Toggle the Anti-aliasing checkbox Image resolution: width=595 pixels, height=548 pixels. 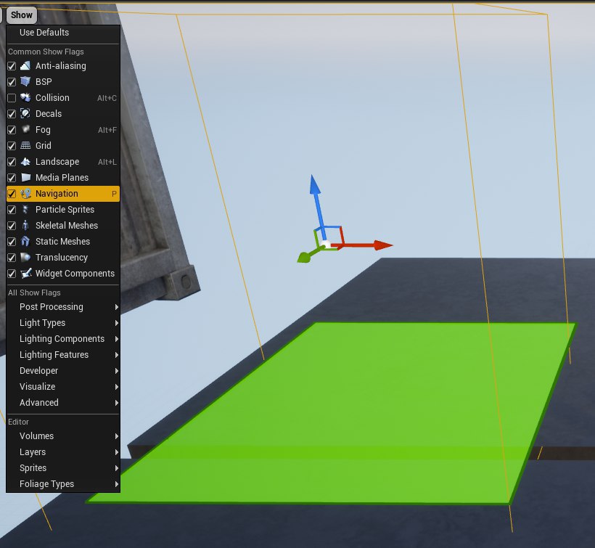(12, 66)
